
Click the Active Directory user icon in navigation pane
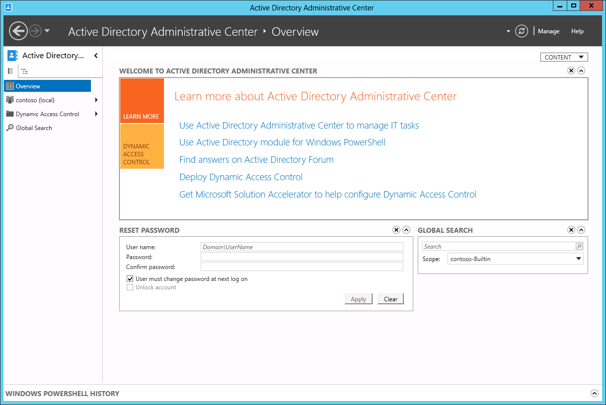point(12,56)
